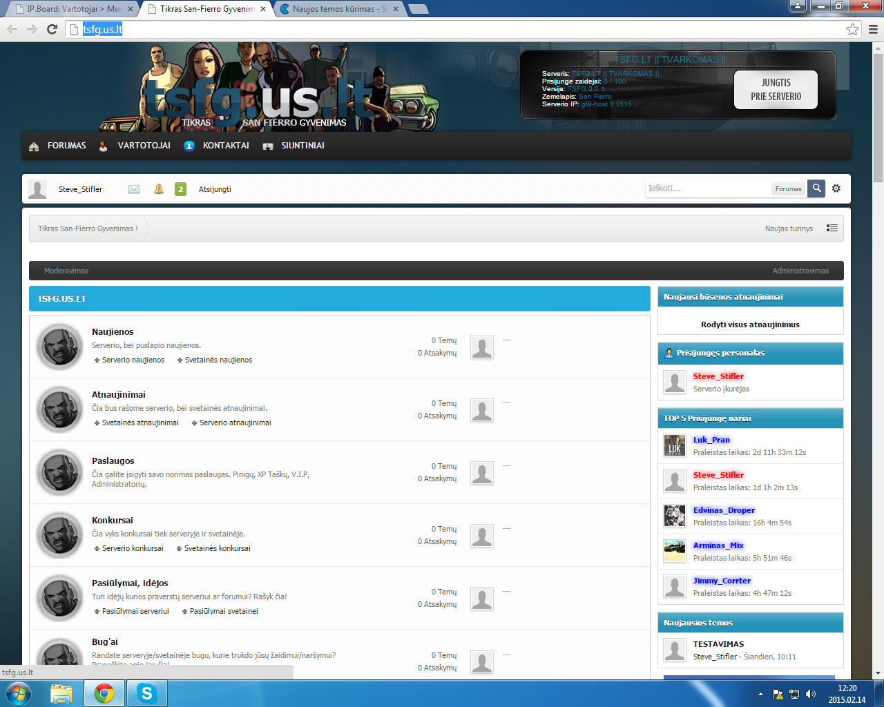Click the green notification count badge 2
The image size is (884, 707).
[180, 189]
